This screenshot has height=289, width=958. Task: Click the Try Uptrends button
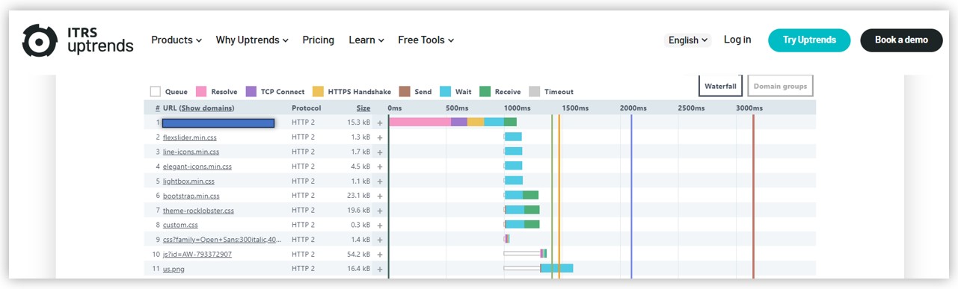pyautogui.click(x=809, y=40)
